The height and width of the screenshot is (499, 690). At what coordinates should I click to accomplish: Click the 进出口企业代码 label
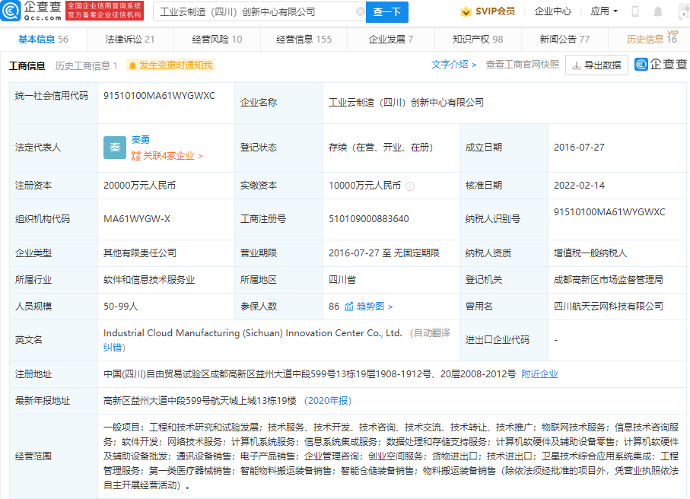498,340
